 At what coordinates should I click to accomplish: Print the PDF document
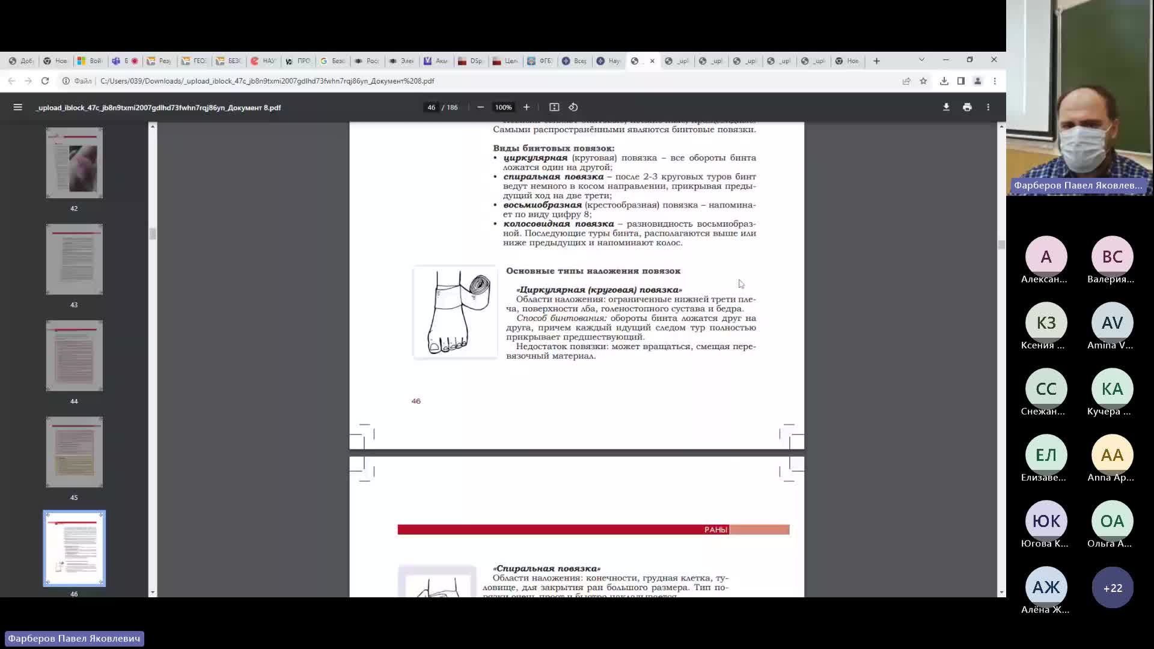coord(967,107)
